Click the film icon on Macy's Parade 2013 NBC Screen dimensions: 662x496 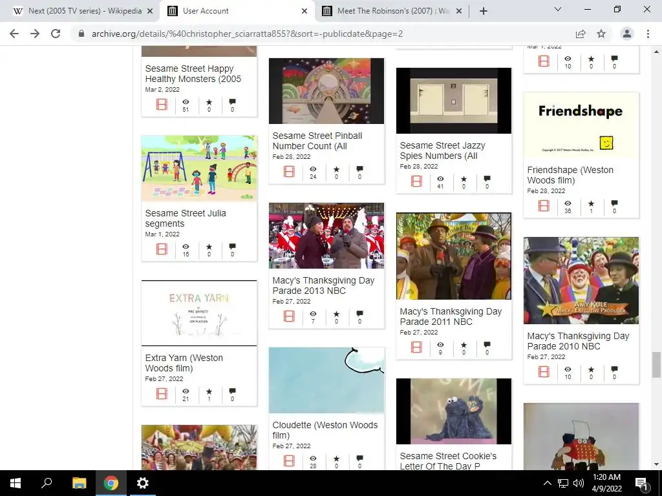[289, 316]
